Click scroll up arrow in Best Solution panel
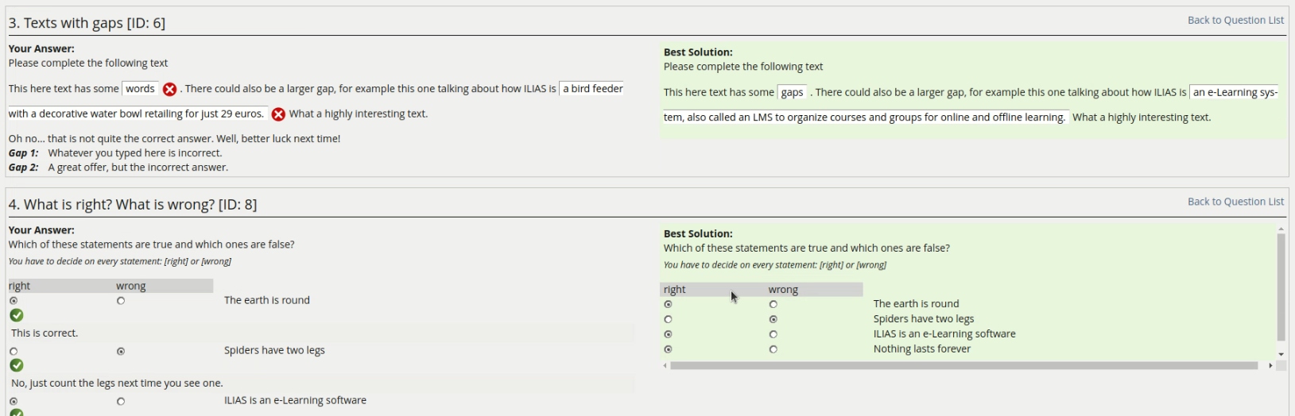The height and width of the screenshot is (416, 1295). (x=1281, y=229)
